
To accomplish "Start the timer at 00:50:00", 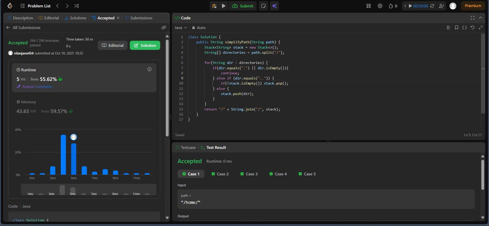I will [x=418, y=6].
